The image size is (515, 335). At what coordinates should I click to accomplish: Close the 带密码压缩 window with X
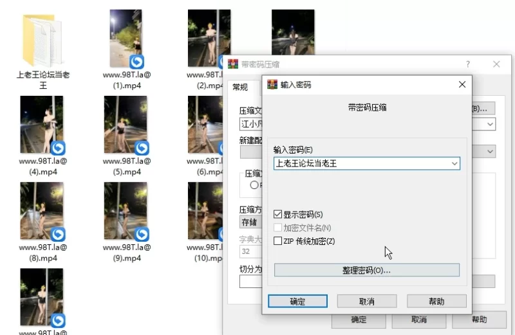click(496, 64)
